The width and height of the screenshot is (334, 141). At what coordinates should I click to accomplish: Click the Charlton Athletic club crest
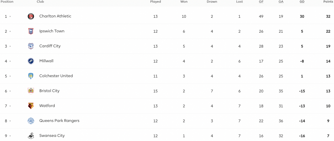click(31, 16)
